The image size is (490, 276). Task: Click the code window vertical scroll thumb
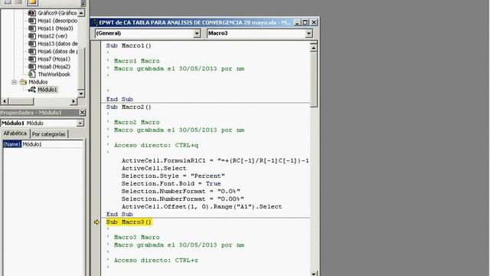(314, 80)
